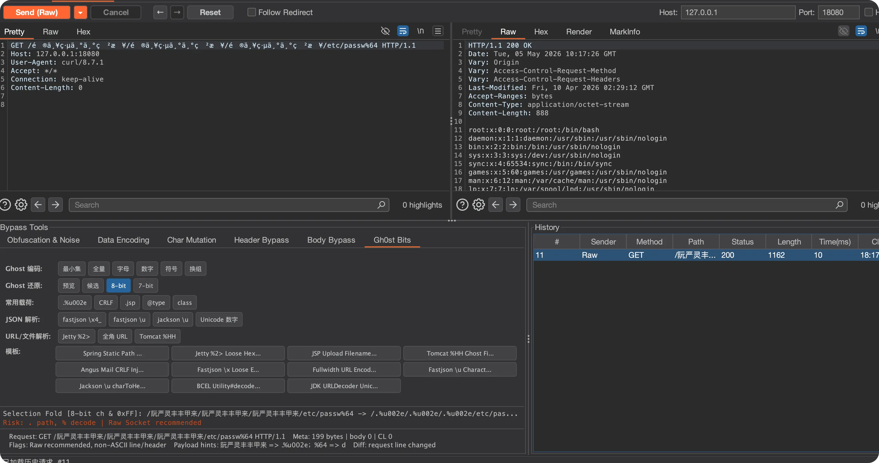Click the Jetty %2> button
This screenshot has width=879, height=463.
[76, 337]
